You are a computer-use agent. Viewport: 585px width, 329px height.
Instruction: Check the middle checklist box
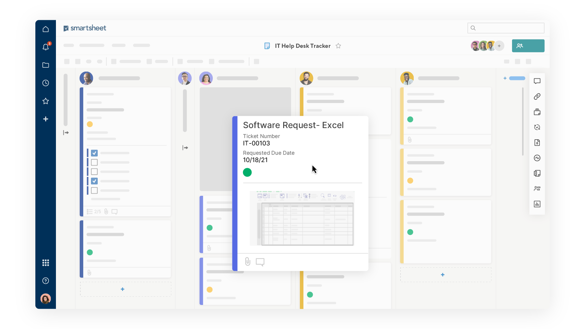(94, 172)
